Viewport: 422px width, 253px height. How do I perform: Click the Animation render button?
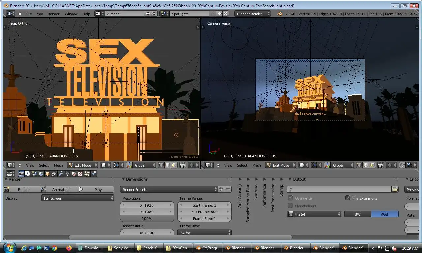58,189
